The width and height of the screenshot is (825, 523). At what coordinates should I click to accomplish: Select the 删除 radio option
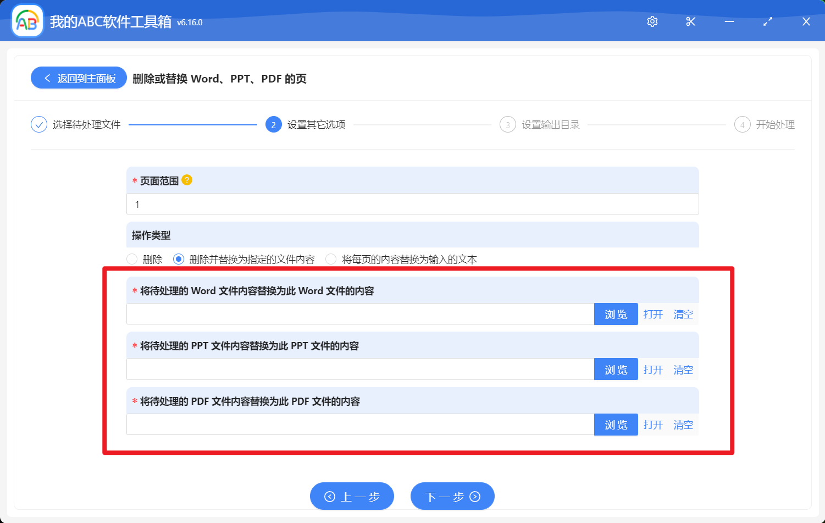tap(132, 258)
